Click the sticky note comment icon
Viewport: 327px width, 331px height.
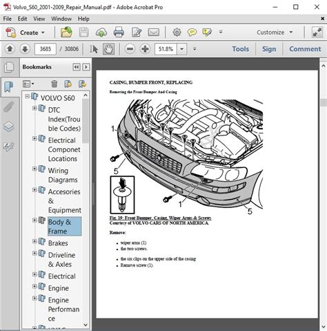[x=192, y=32]
